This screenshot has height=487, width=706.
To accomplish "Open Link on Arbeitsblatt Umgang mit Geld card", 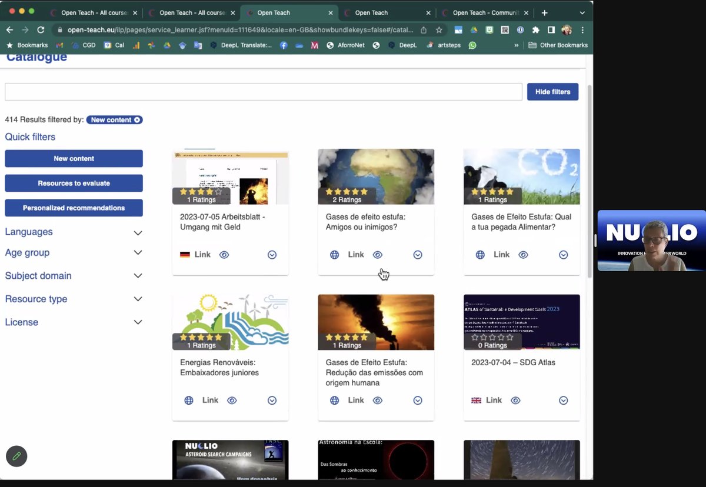I will pyautogui.click(x=202, y=255).
